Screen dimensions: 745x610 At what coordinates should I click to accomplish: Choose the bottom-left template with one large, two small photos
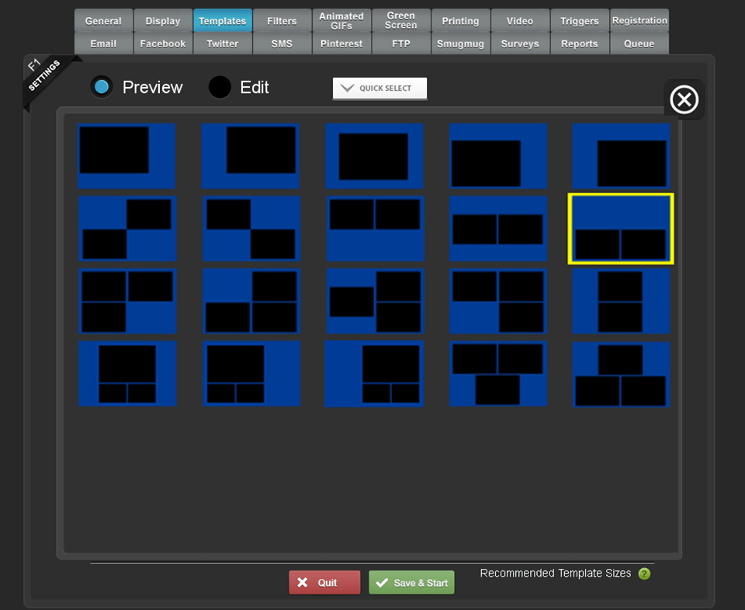point(127,374)
